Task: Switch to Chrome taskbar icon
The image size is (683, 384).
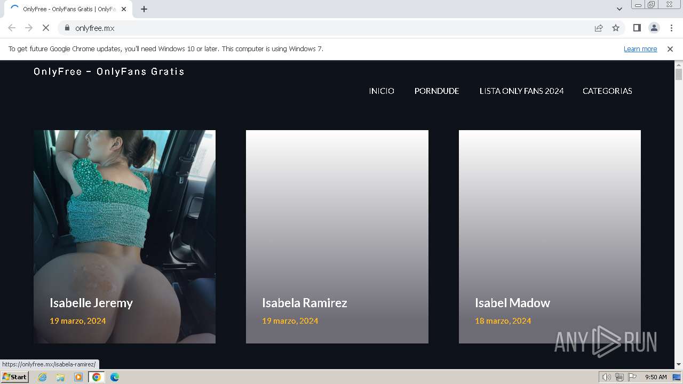Action: point(96,377)
